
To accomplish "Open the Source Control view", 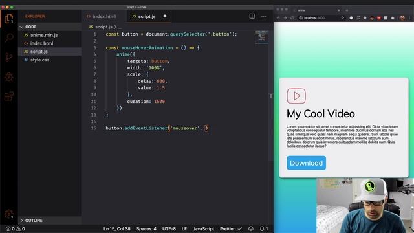I will coord(9,58).
